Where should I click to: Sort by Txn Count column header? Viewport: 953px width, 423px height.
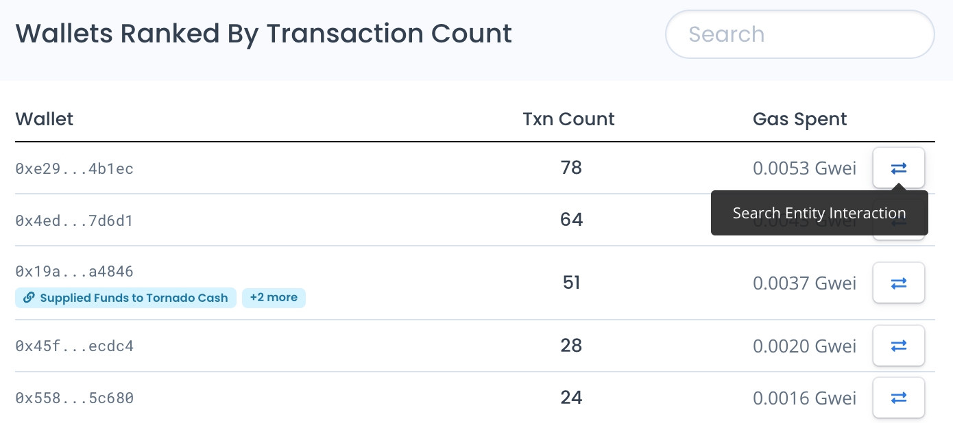(x=568, y=119)
